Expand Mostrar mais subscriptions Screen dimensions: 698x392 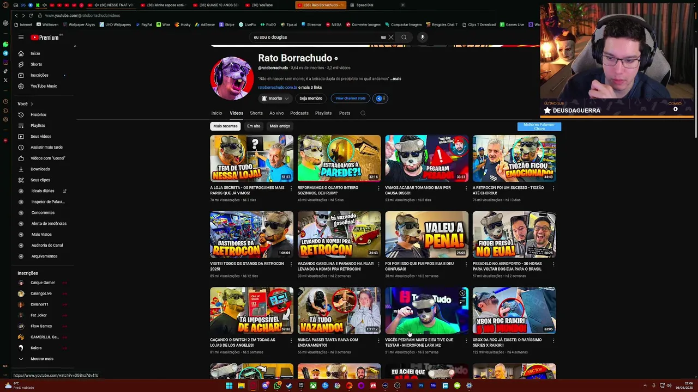(x=41, y=359)
